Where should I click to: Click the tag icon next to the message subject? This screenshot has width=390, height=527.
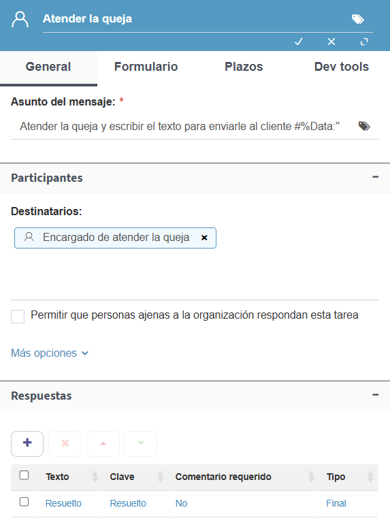pos(364,127)
